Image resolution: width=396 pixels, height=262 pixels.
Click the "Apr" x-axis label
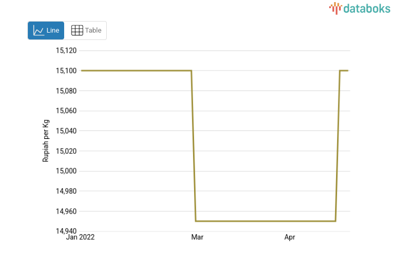(x=290, y=238)
